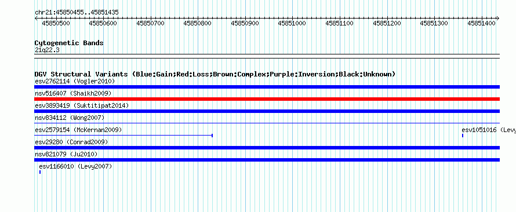
Task: Click ruler position 45850700
Action: coord(150,23)
